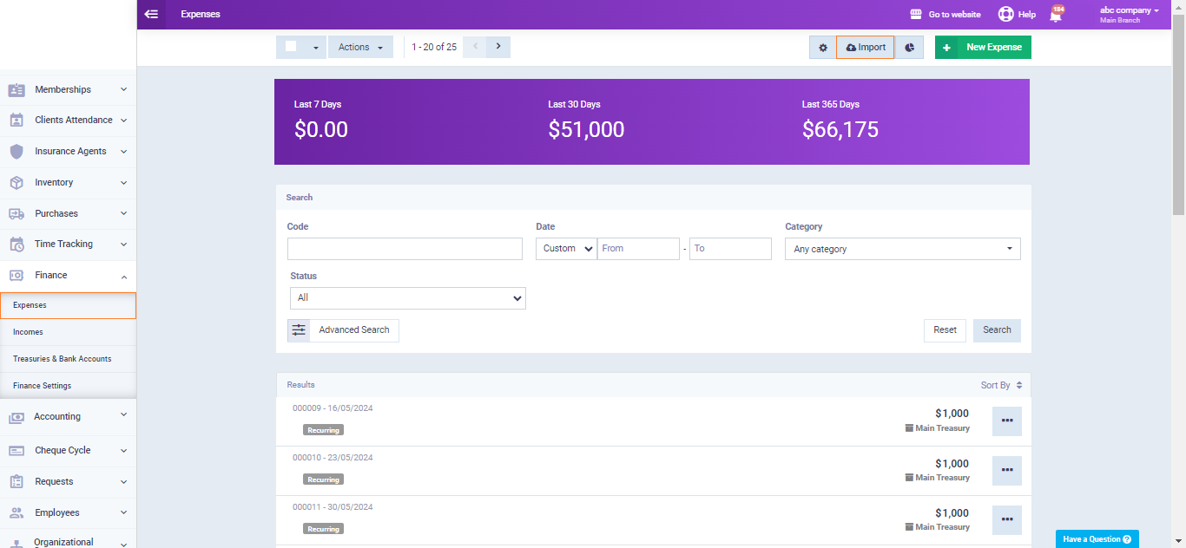Open the Go to website store icon
The width and height of the screenshot is (1186, 548).
915,15
